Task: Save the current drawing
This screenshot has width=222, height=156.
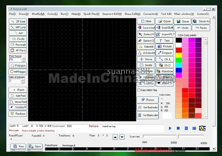Action: (x=182, y=21)
